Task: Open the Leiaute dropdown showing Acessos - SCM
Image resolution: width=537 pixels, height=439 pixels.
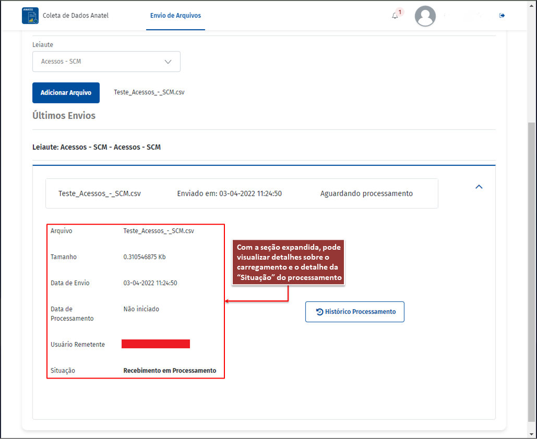Action: click(x=106, y=62)
